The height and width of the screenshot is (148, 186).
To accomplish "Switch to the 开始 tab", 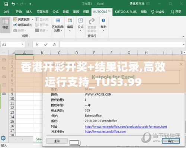I will pos(19,12).
